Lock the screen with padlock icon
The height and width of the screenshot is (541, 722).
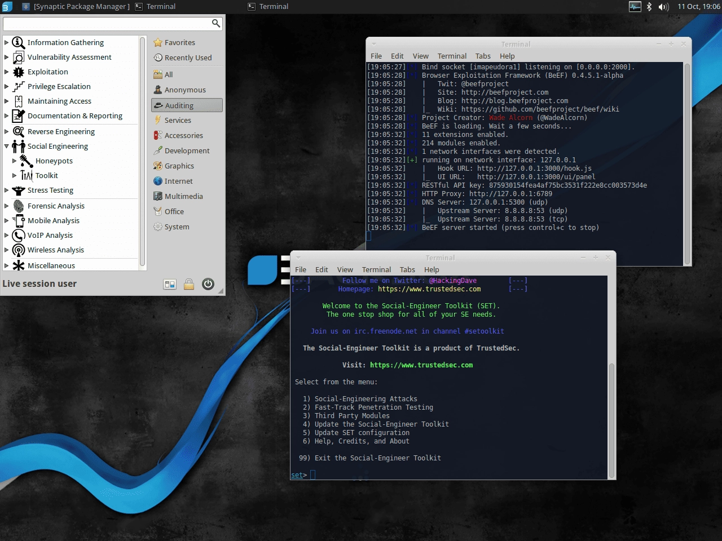coord(189,284)
